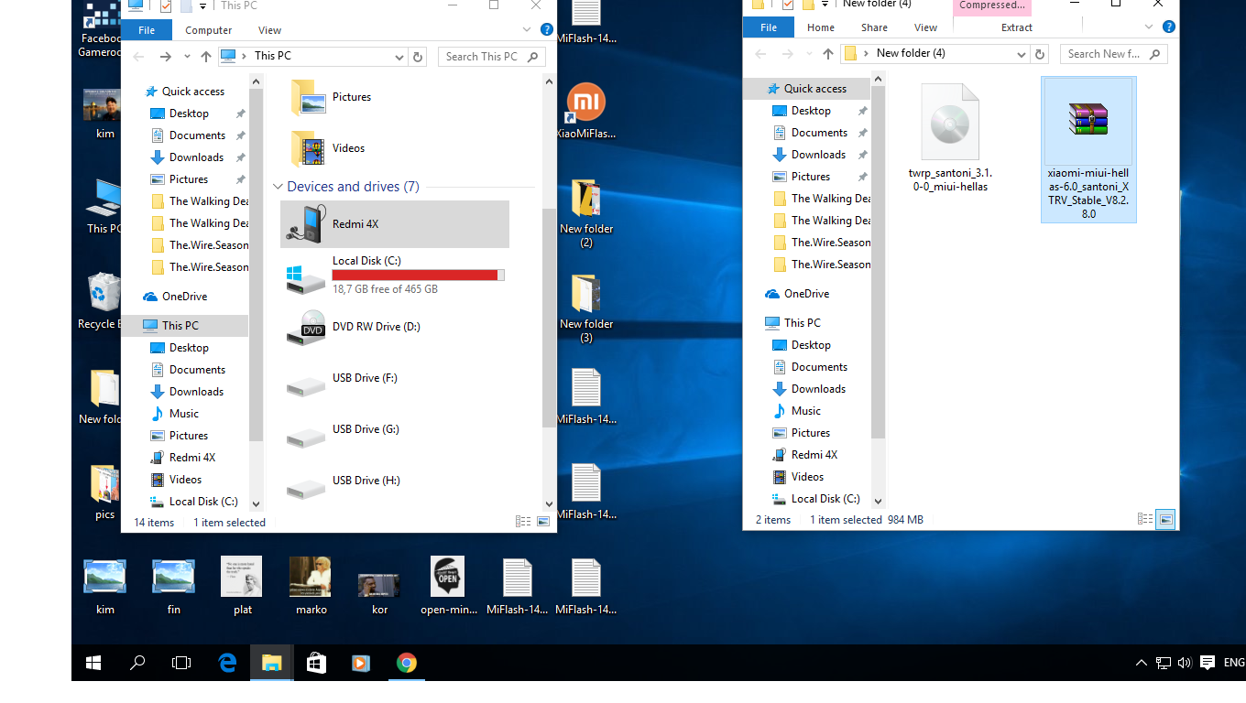Select the twrp_santoni disc image file
Image resolution: width=1246 pixels, height=703 pixels.
[950, 137]
